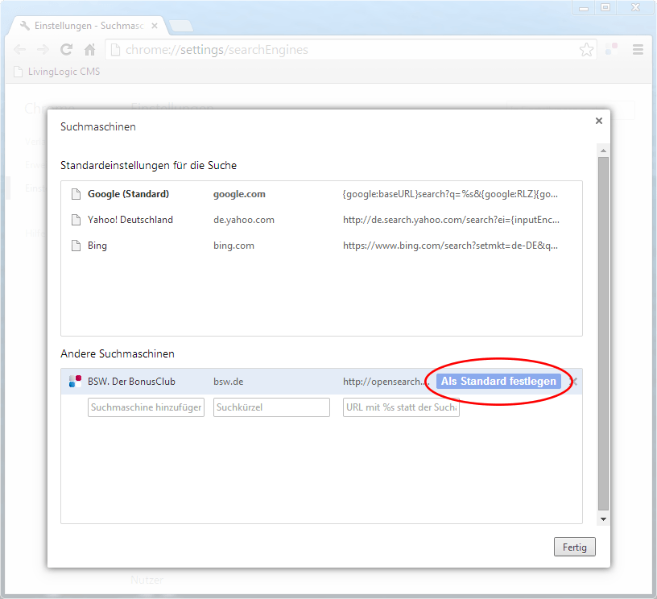Click the page icon next to Yahoo! Deutschland
Image resolution: width=657 pixels, height=599 pixels.
(x=76, y=220)
